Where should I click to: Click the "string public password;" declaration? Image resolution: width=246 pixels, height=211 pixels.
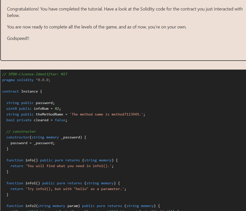tap(30, 103)
